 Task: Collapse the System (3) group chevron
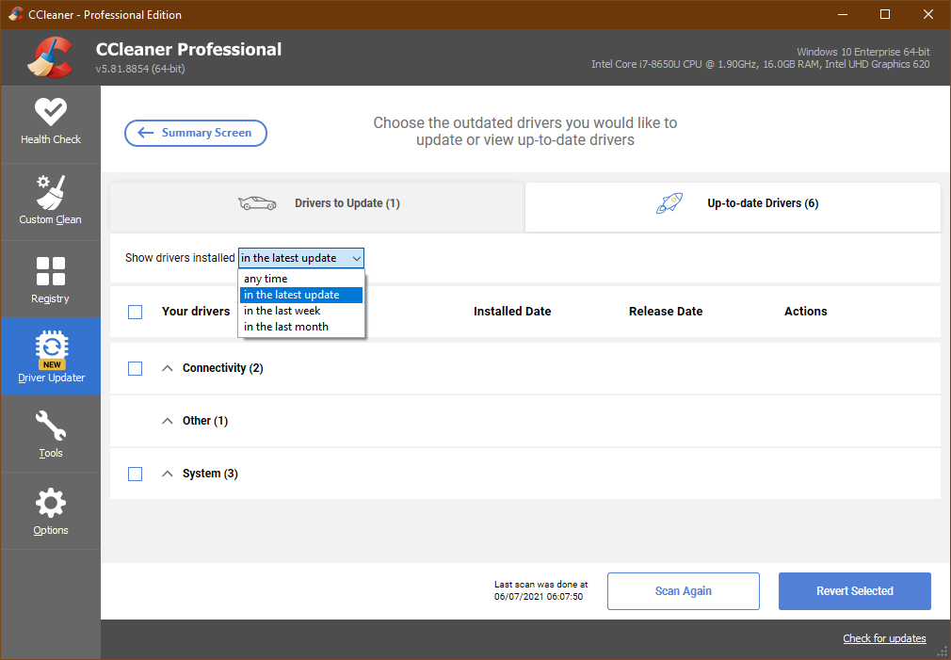pyautogui.click(x=168, y=474)
